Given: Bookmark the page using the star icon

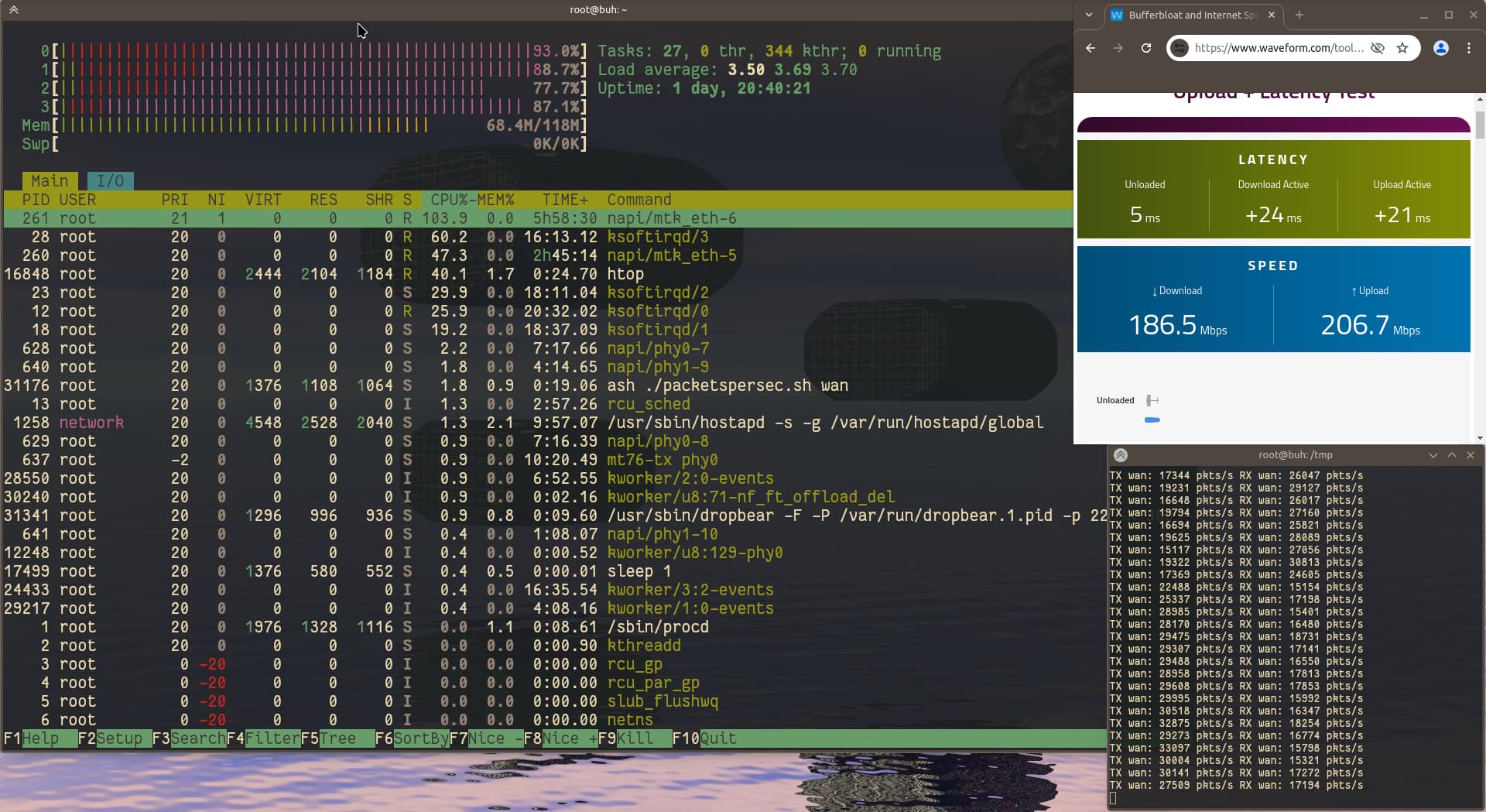Looking at the screenshot, I should point(1403,48).
